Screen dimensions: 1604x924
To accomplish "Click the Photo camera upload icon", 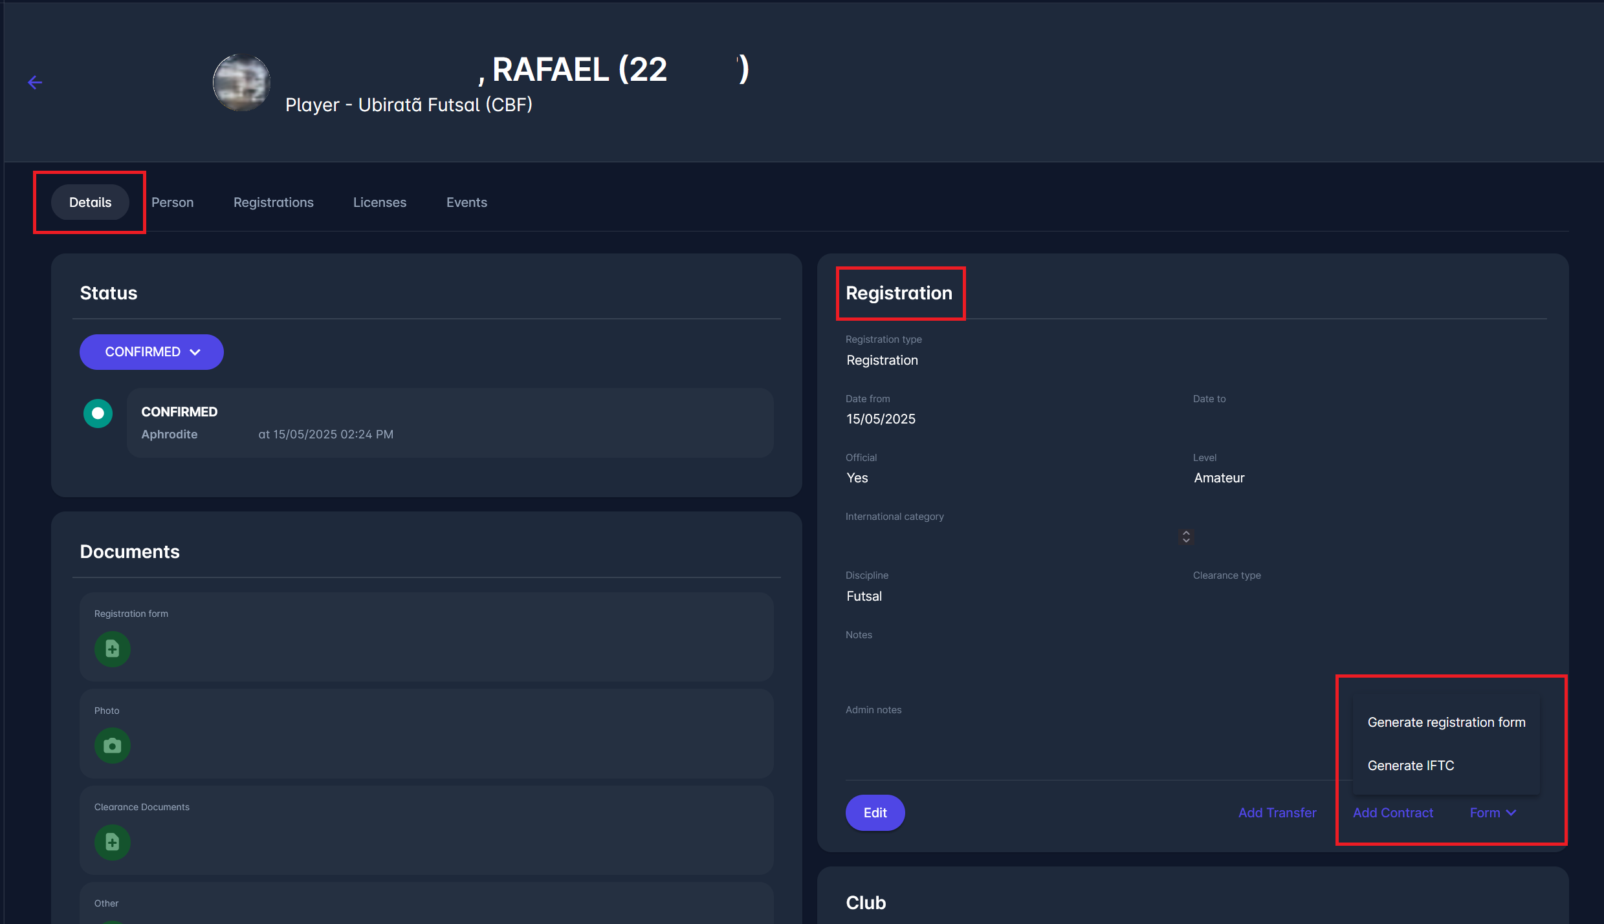I will coord(112,746).
